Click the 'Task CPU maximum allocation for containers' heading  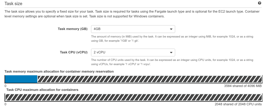click(42, 90)
